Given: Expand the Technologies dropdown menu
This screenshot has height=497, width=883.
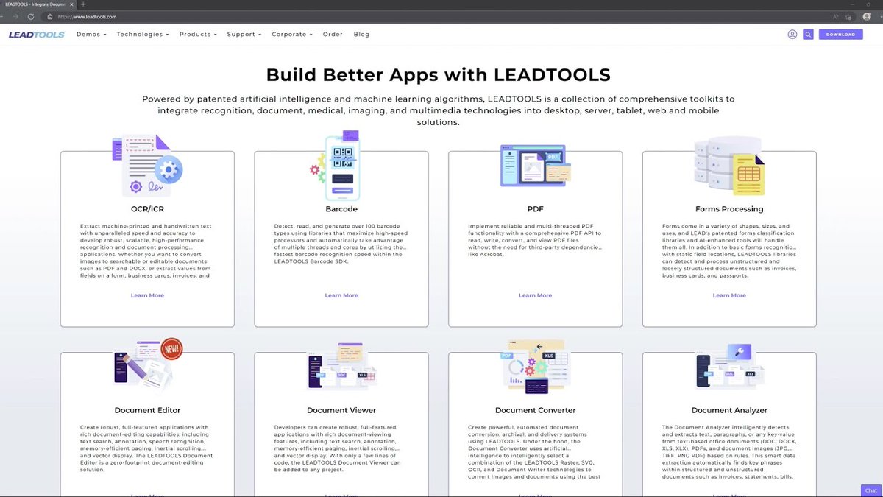Looking at the screenshot, I should pos(143,34).
